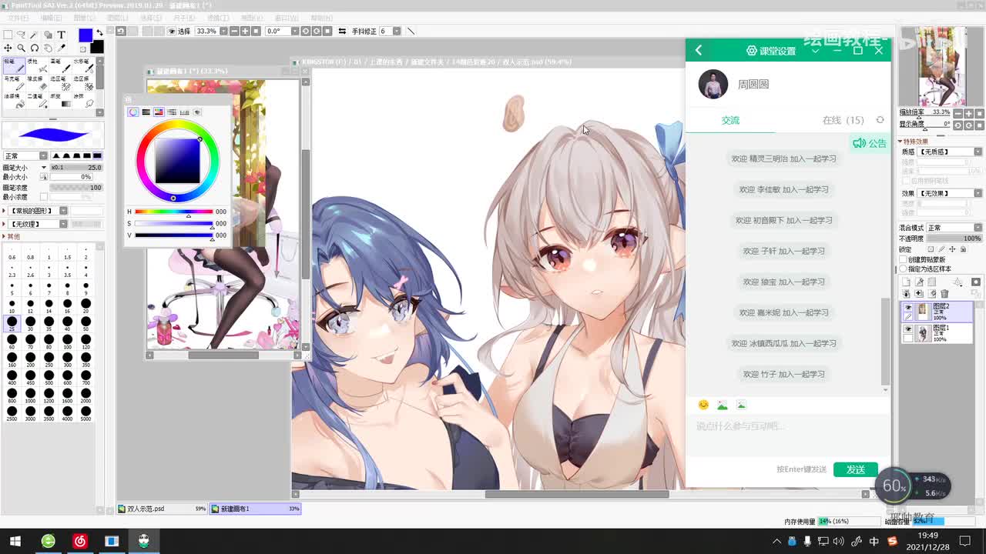Screen dimensions: 986x554
Task: Expand the 其他 brush settings section
Action: point(4,236)
